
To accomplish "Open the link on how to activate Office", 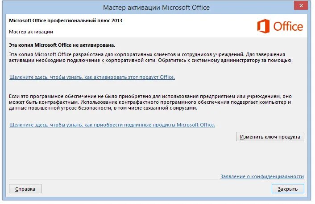I will 92,77.
